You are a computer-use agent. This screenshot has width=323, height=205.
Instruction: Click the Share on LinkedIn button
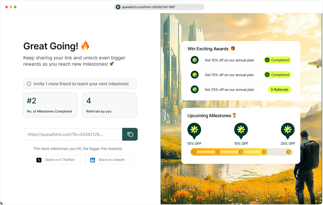(109, 160)
